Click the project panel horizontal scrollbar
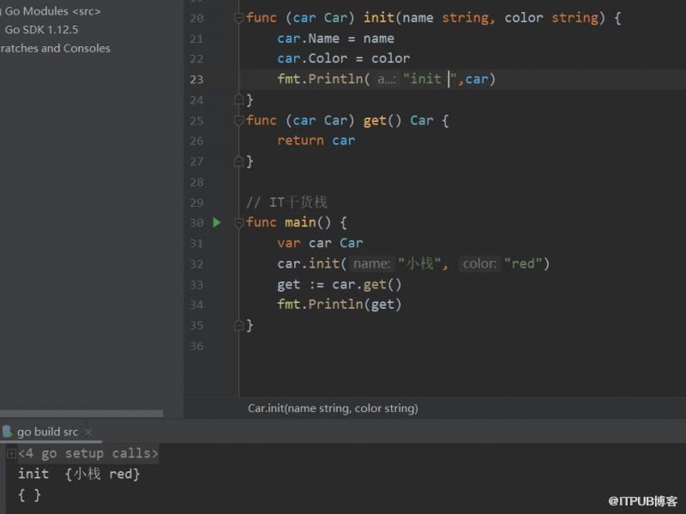Image resolution: width=686 pixels, height=514 pixels. [x=81, y=414]
